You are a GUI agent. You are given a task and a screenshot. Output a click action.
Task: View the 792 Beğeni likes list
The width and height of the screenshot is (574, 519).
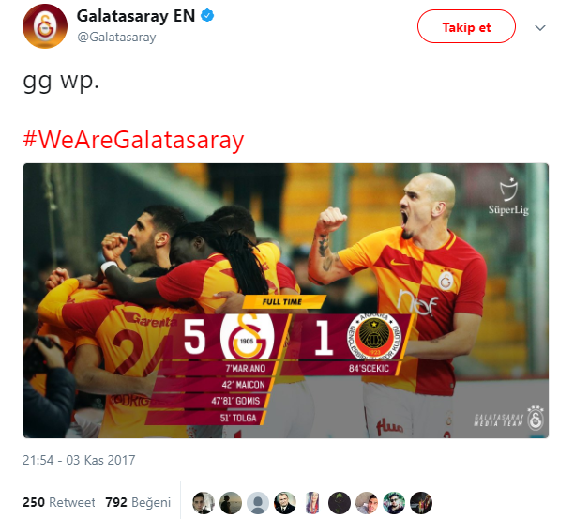coord(138,502)
